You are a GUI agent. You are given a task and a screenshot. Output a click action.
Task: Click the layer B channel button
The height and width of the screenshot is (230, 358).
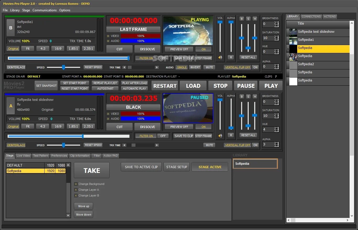click(11, 28)
